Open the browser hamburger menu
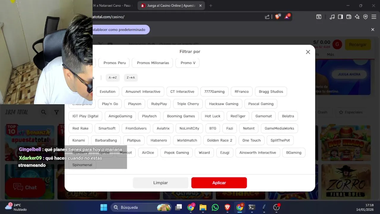The height and width of the screenshot is (214, 380). point(374,17)
